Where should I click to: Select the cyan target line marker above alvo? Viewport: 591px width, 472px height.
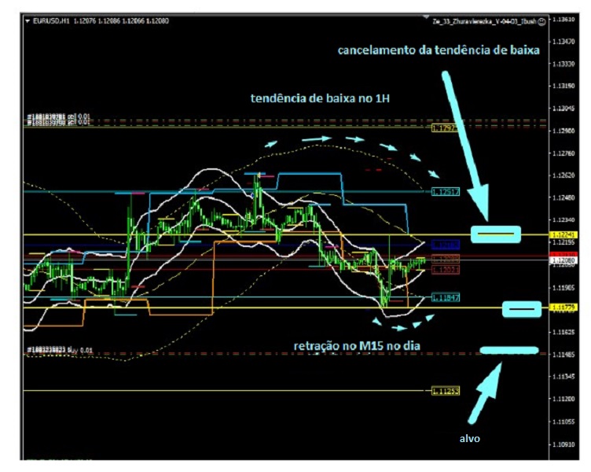tap(508, 350)
